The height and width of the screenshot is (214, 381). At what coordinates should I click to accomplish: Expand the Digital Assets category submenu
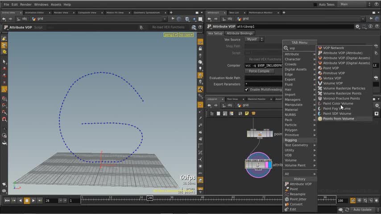300,70
